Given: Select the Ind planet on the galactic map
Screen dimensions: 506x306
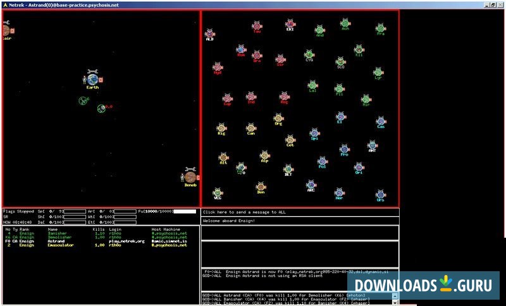Looking at the screenshot, I should tap(251, 96).
